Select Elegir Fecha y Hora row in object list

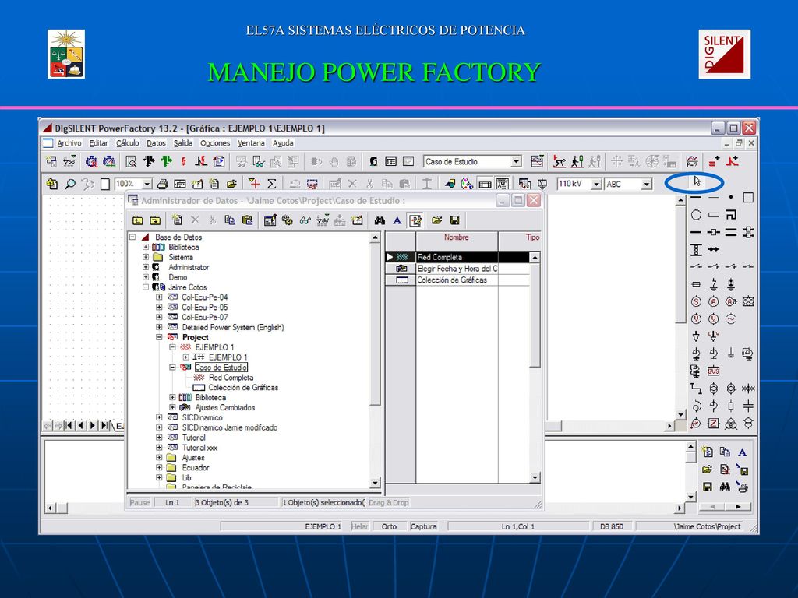tap(457, 269)
